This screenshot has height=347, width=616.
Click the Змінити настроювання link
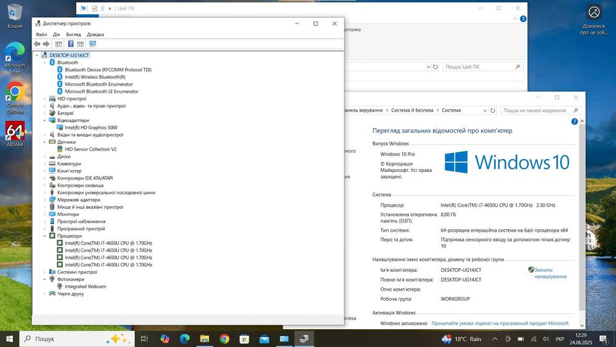pyautogui.click(x=550, y=273)
